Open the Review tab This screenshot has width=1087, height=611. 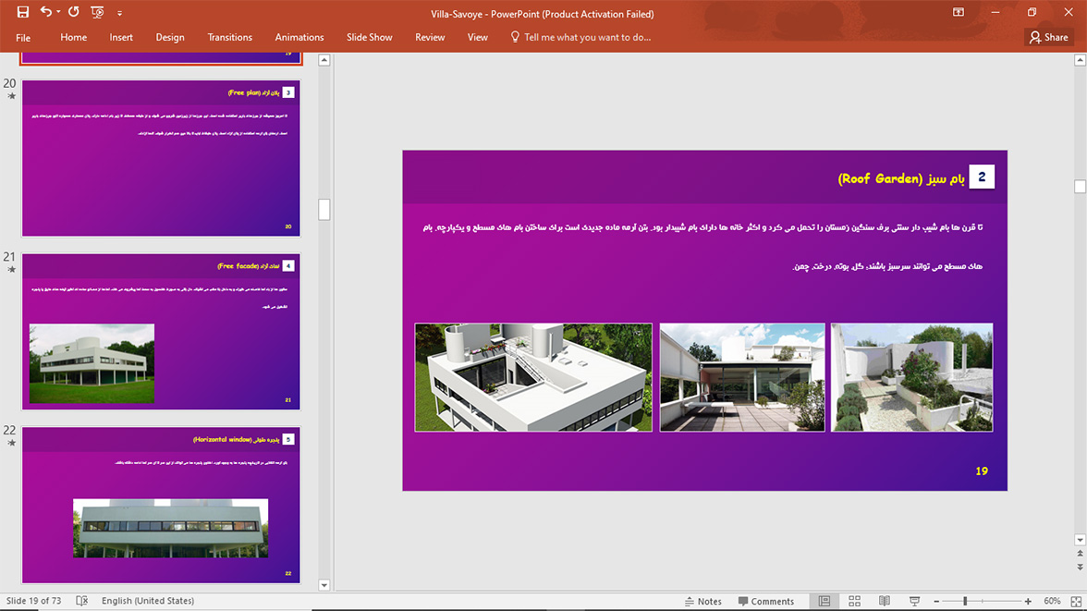coord(430,38)
